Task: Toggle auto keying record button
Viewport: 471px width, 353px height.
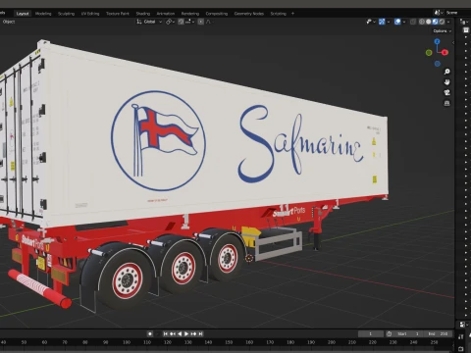Action: tap(150, 333)
